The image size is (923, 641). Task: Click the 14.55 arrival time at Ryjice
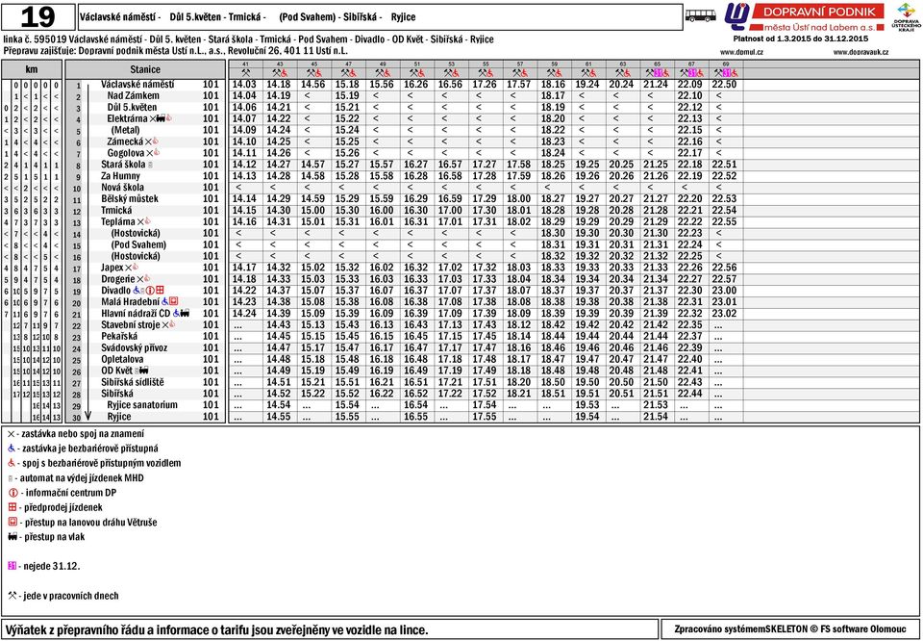(x=279, y=417)
